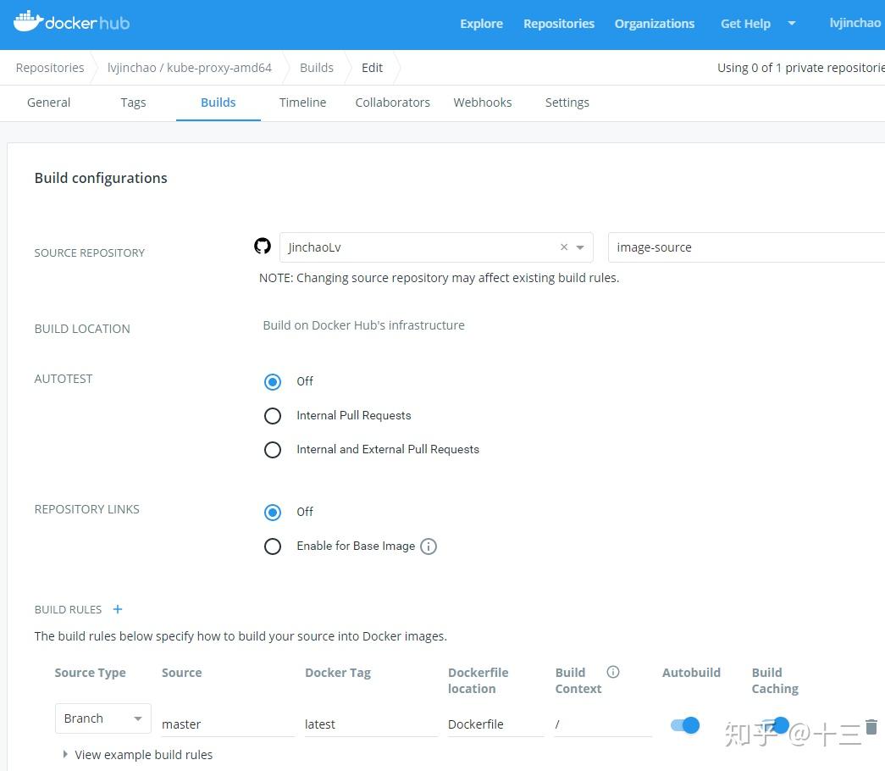Disable Build Caching toggle
The width and height of the screenshot is (885, 771).
click(x=777, y=725)
